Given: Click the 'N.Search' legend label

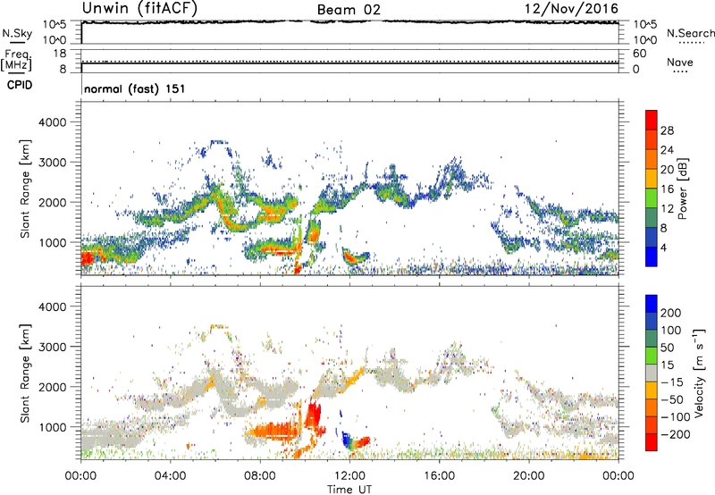Looking at the screenshot, I should [x=690, y=33].
